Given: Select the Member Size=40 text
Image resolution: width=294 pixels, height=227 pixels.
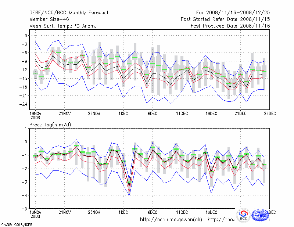Looking at the screenshot, I should (x=51, y=19).
